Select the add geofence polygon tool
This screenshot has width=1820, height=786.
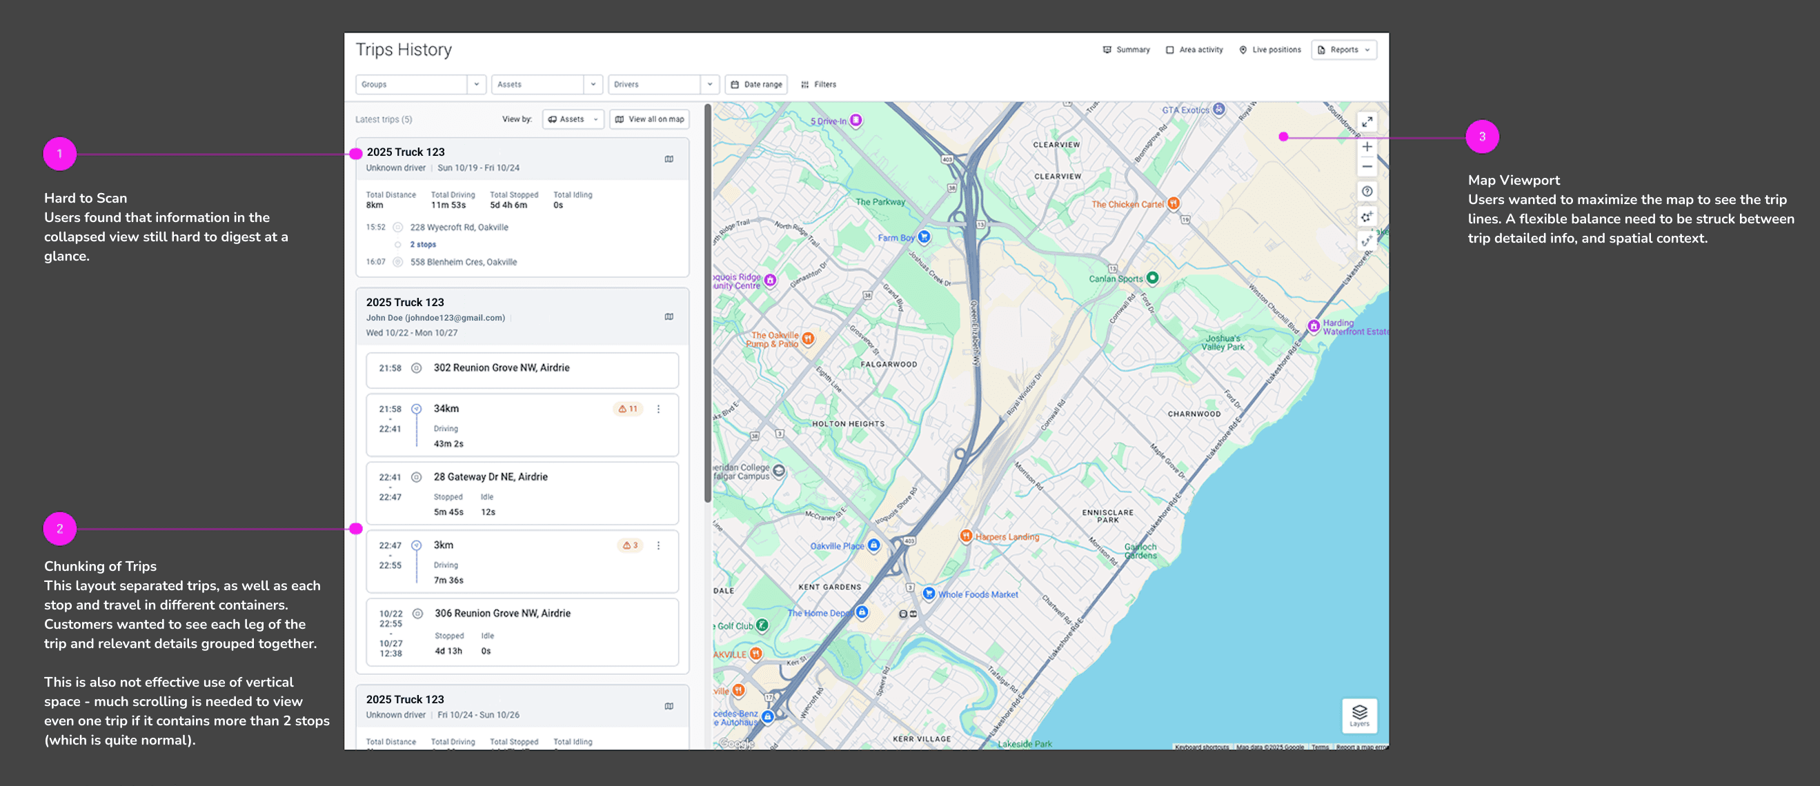tap(1367, 216)
